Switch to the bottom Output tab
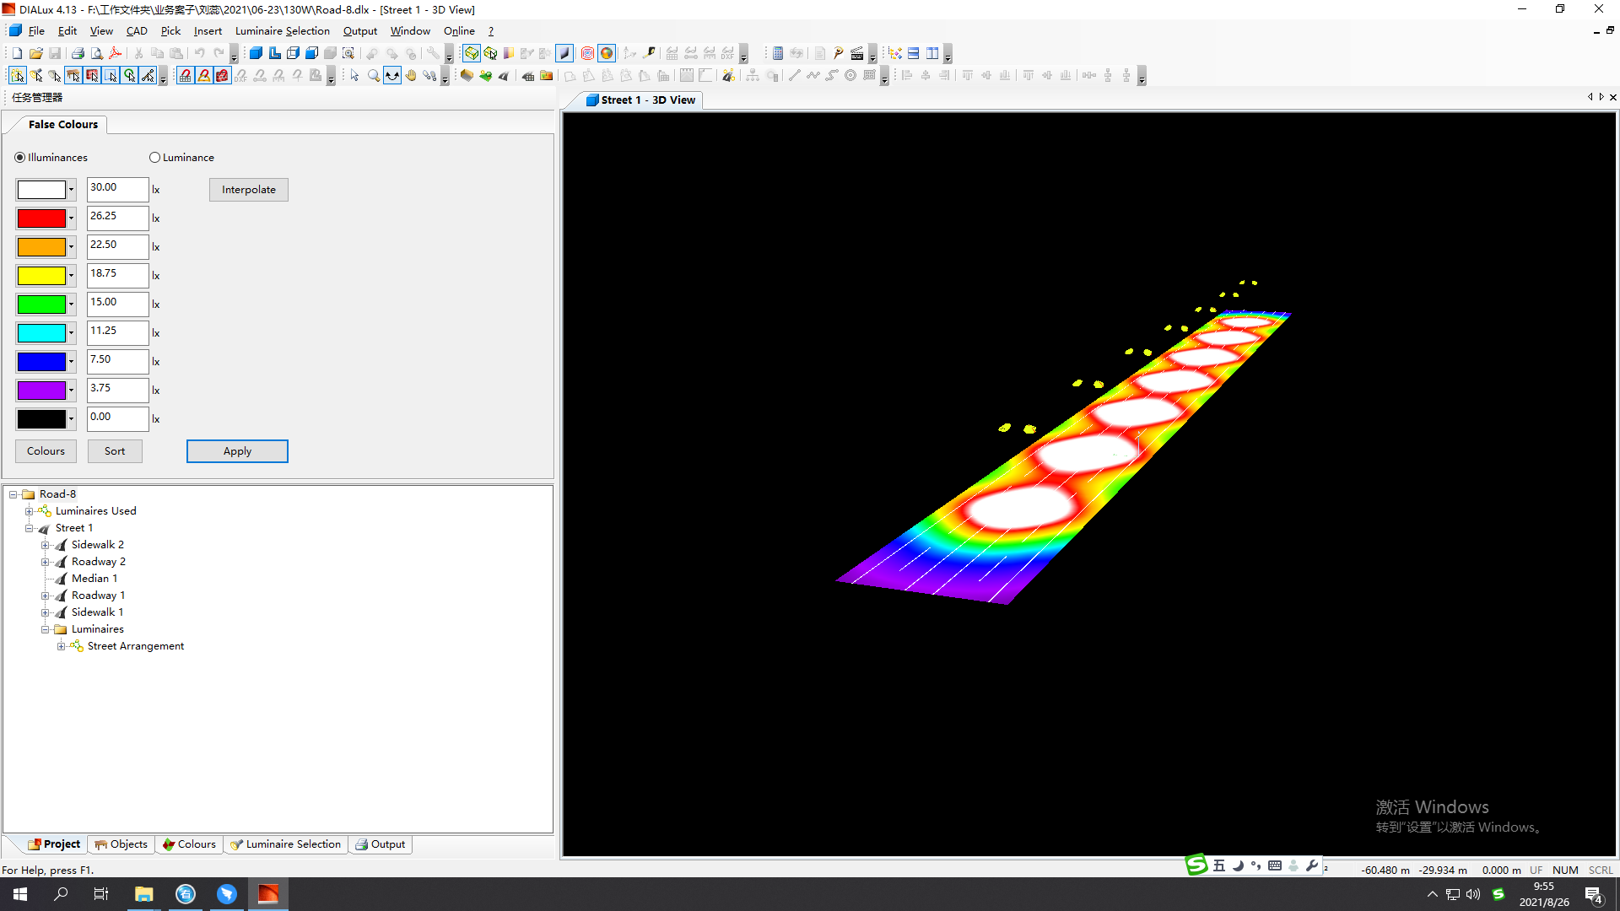 click(381, 844)
